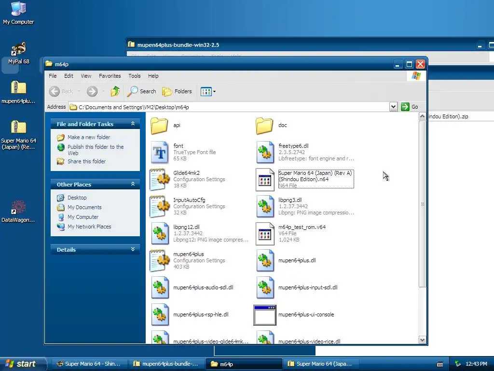
Task: Click the Up folder toolbar icon
Action: pos(115,91)
